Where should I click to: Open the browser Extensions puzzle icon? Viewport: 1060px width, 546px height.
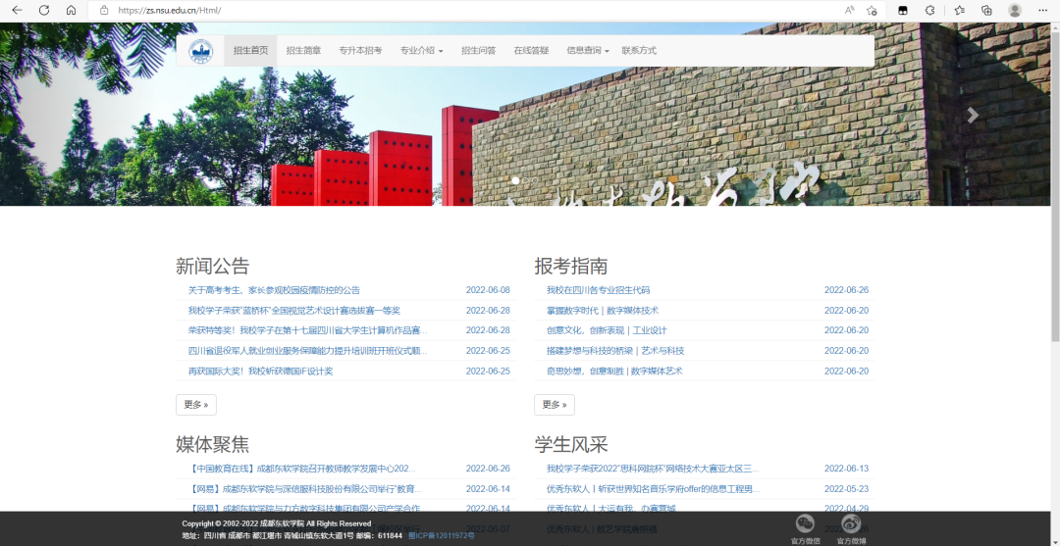click(x=930, y=10)
